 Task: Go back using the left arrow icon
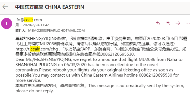click(x=5, y=7)
